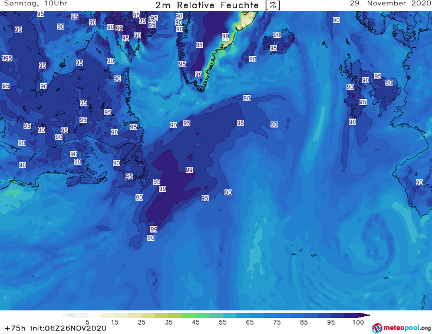Click the meteopool.org logo

pos(401,328)
